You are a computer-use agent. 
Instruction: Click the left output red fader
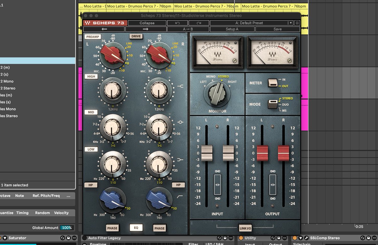click(x=262, y=153)
